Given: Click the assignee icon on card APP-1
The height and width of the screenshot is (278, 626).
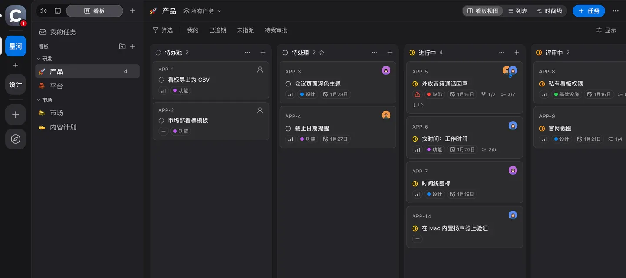Looking at the screenshot, I should (260, 69).
